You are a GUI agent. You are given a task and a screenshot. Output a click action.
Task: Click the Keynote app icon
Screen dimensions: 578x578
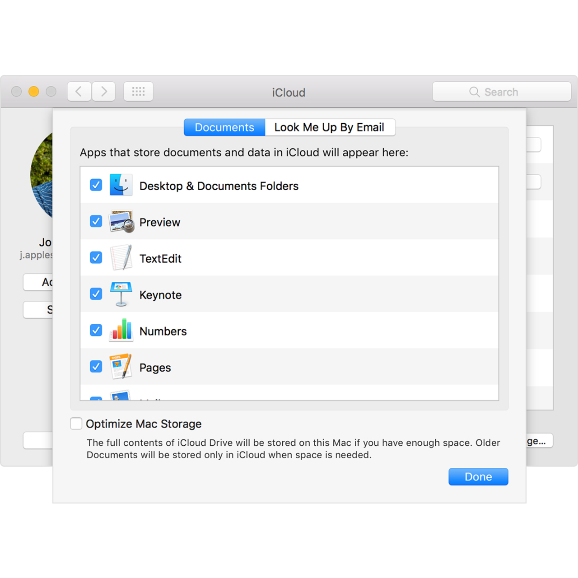pyautogui.click(x=121, y=294)
